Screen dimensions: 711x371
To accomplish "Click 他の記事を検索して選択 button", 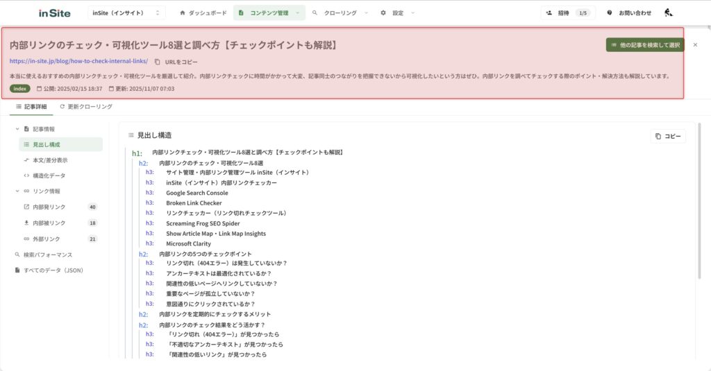I will tap(645, 45).
